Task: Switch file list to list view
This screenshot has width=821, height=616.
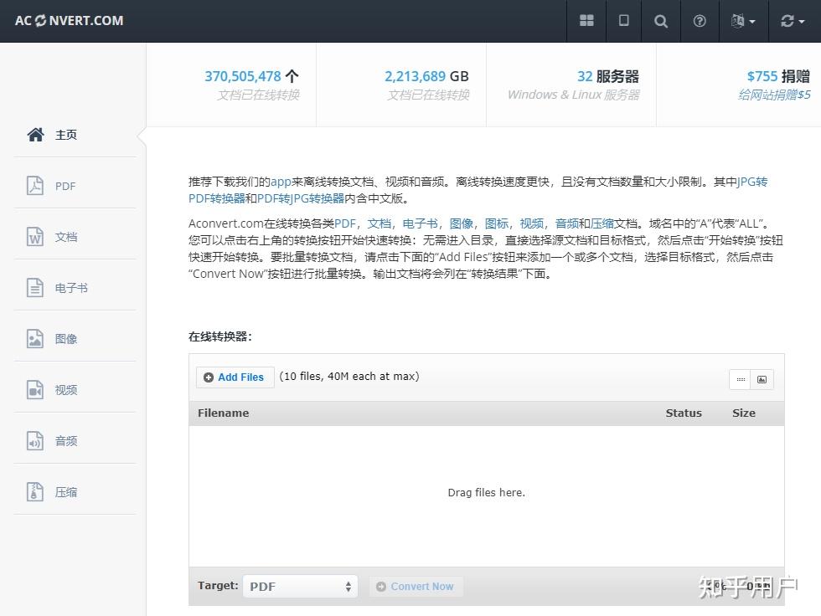Action: pyautogui.click(x=741, y=379)
